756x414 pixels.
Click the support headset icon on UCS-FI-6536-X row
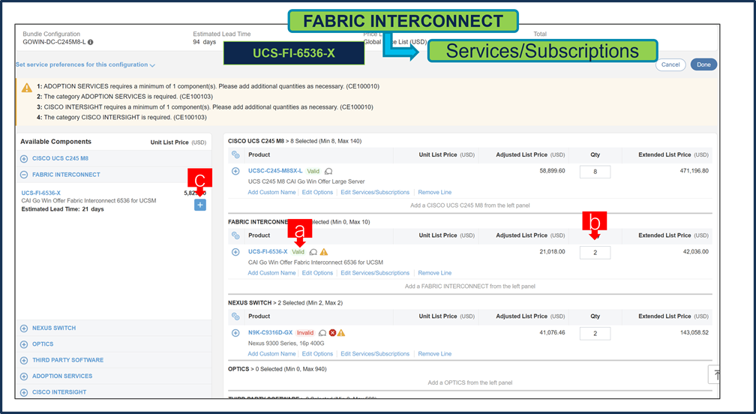(x=313, y=252)
